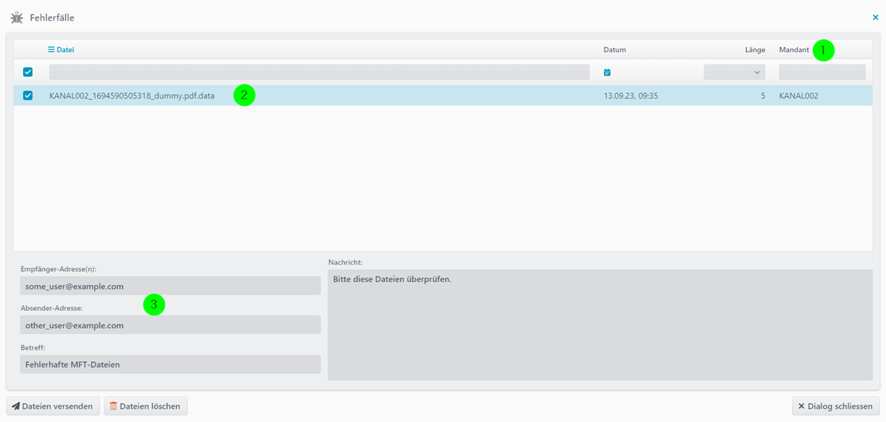Sort by the Datum column header
The height and width of the screenshot is (422, 886).
coord(615,50)
